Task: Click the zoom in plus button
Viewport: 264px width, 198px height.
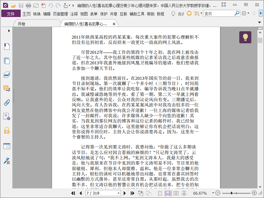Action: 254,193
